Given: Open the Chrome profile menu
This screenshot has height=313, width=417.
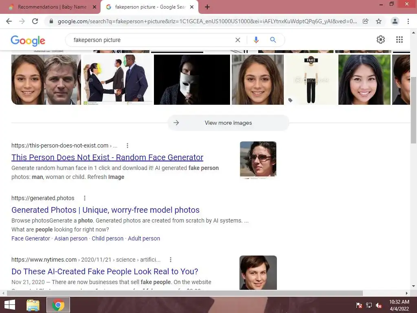Looking at the screenshot, I should (x=395, y=21).
